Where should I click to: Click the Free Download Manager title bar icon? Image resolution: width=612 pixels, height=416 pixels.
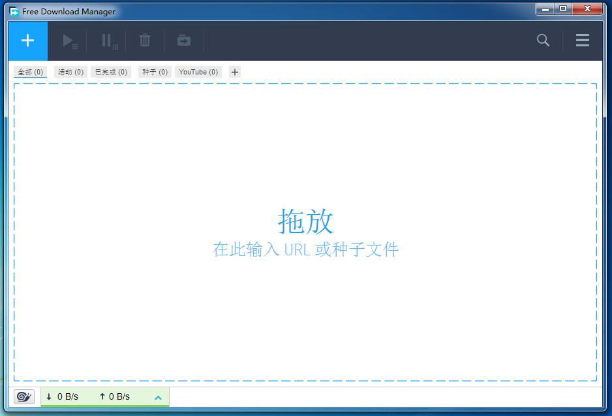pyautogui.click(x=14, y=12)
